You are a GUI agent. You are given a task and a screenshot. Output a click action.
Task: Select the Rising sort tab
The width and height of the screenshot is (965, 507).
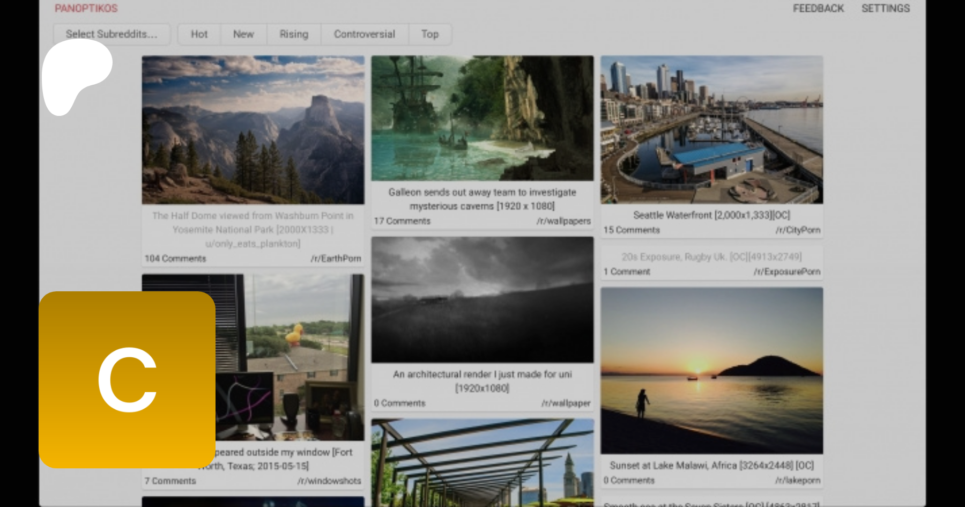pyautogui.click(x=294, y=34)
